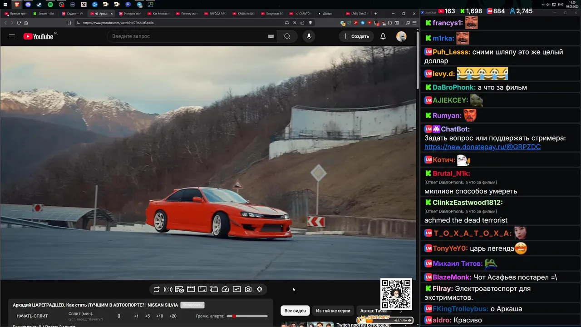Open the browser zoom magnifier icon
Viewport: 581px width, 327px height.
click(295, 23)
